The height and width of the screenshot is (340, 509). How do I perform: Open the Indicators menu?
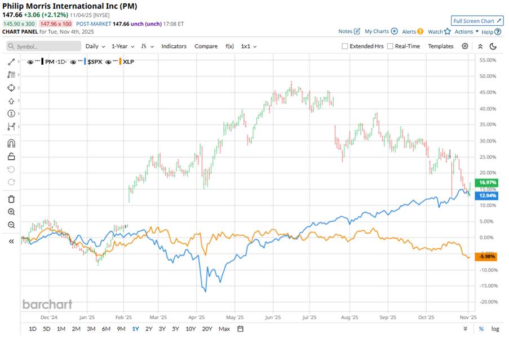coord(174,46)
